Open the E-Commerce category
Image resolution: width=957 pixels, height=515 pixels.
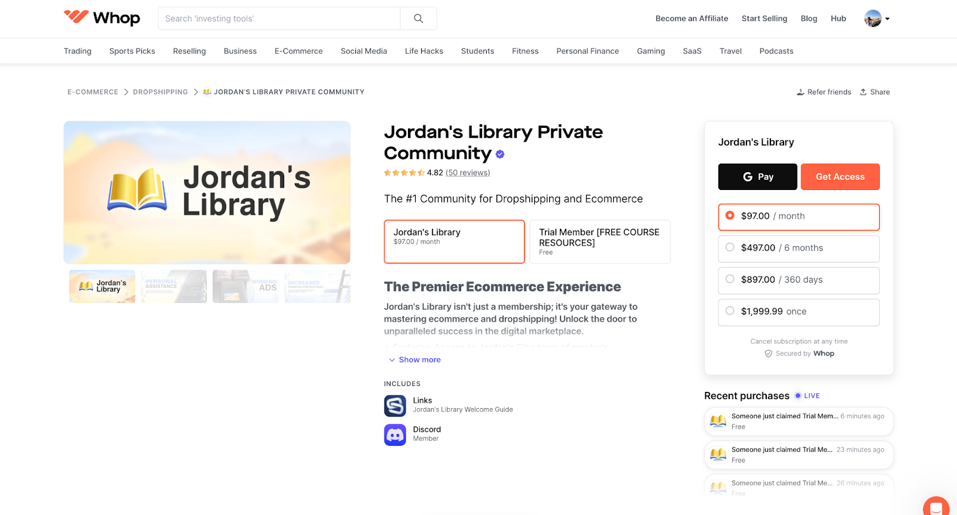[x=298, y=51]
